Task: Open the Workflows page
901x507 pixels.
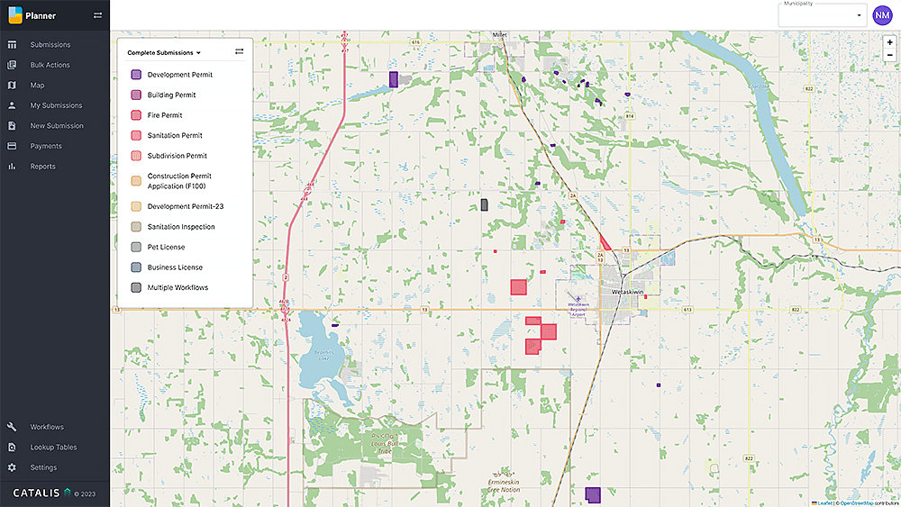Action: [x=47, y=427]
